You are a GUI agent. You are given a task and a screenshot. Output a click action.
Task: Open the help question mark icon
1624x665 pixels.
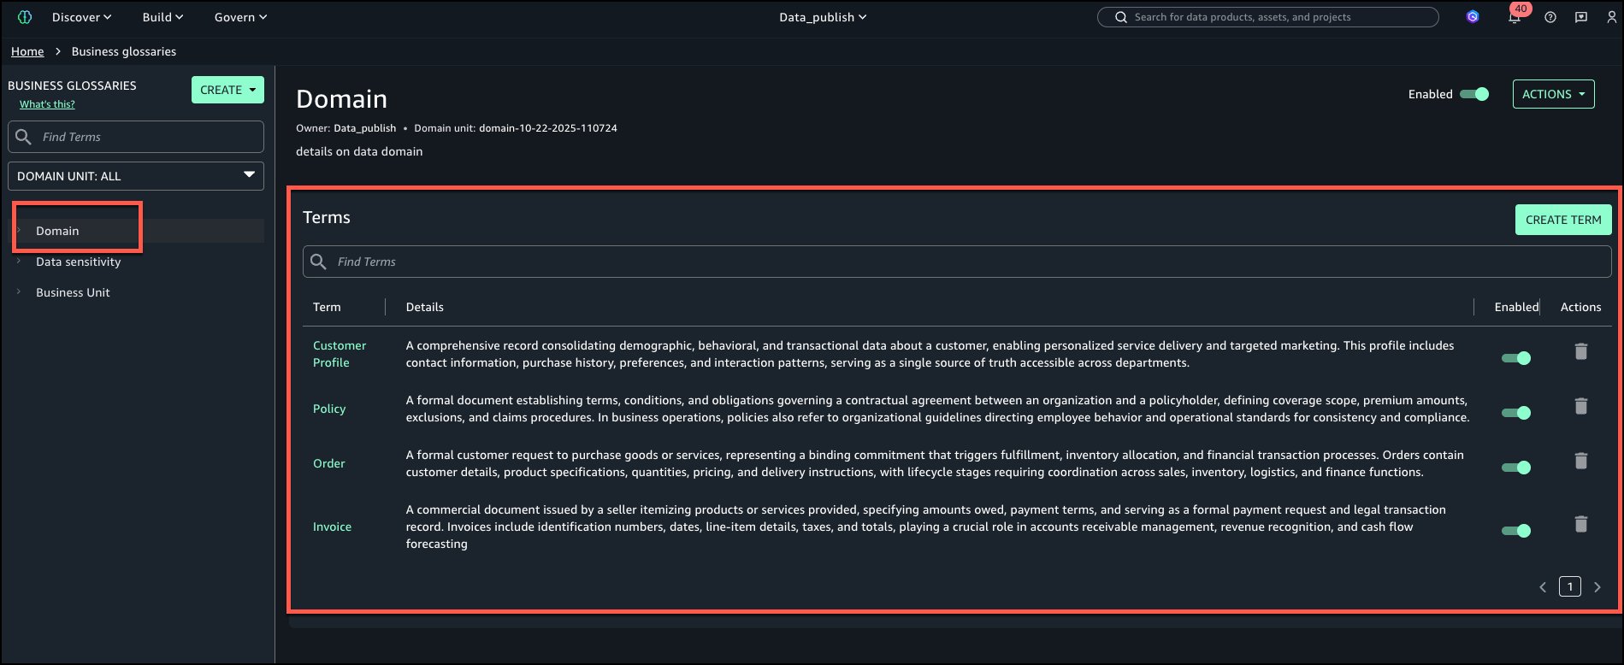(1550, 17)
